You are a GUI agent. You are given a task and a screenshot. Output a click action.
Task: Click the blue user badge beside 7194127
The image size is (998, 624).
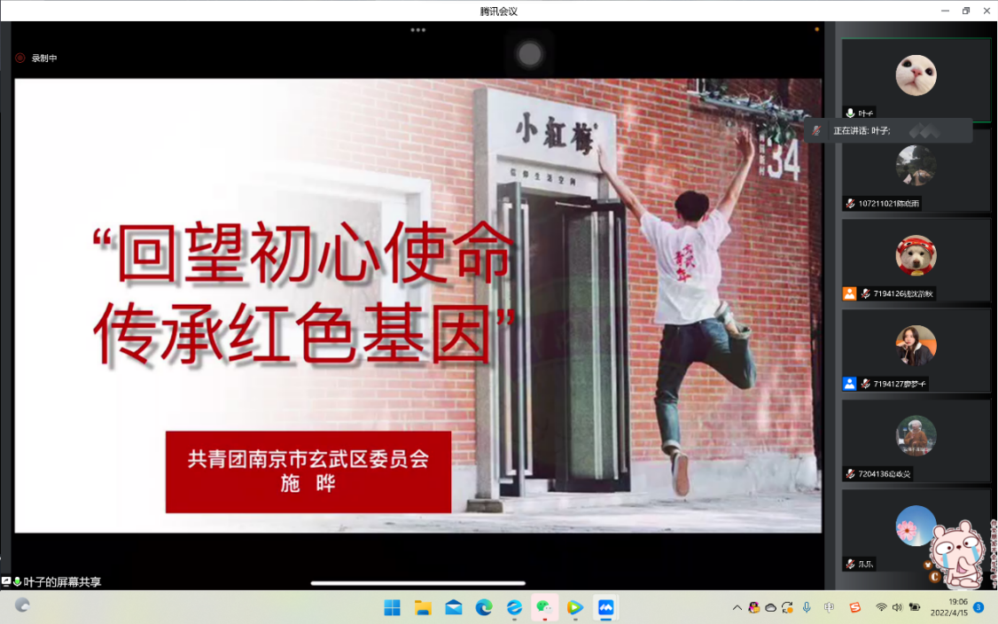tap(849, 384)
